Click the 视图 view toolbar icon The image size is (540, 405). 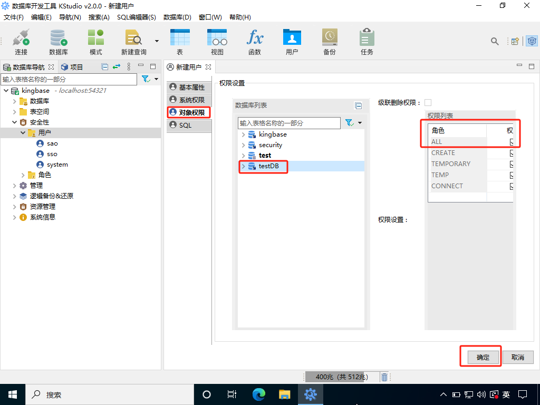pyautogui.click(x=217, y=37)
